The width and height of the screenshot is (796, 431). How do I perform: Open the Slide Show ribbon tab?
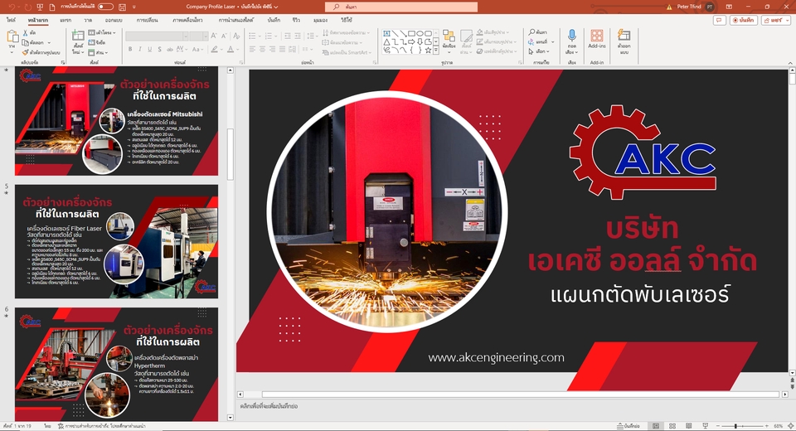(236, 20)
